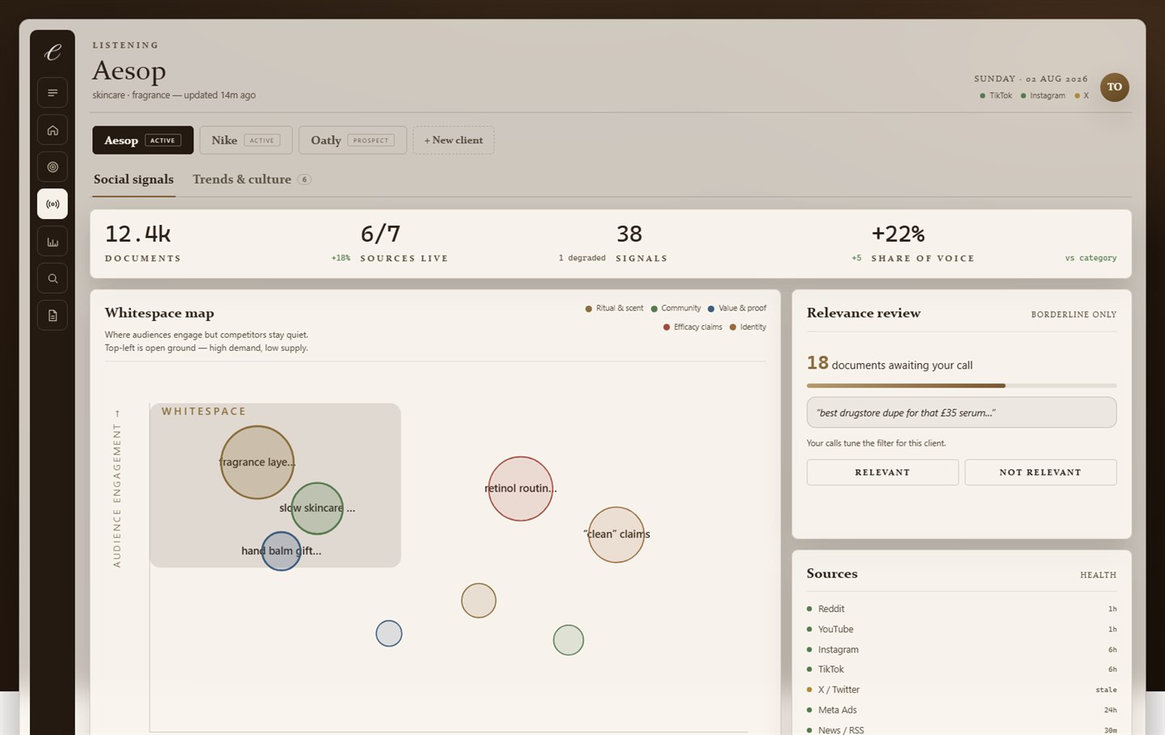Image resolution: width=1165 pixels, height=735 pixels.
Task: Click the HEALTH label in Sources
Action: [1098, 575]
